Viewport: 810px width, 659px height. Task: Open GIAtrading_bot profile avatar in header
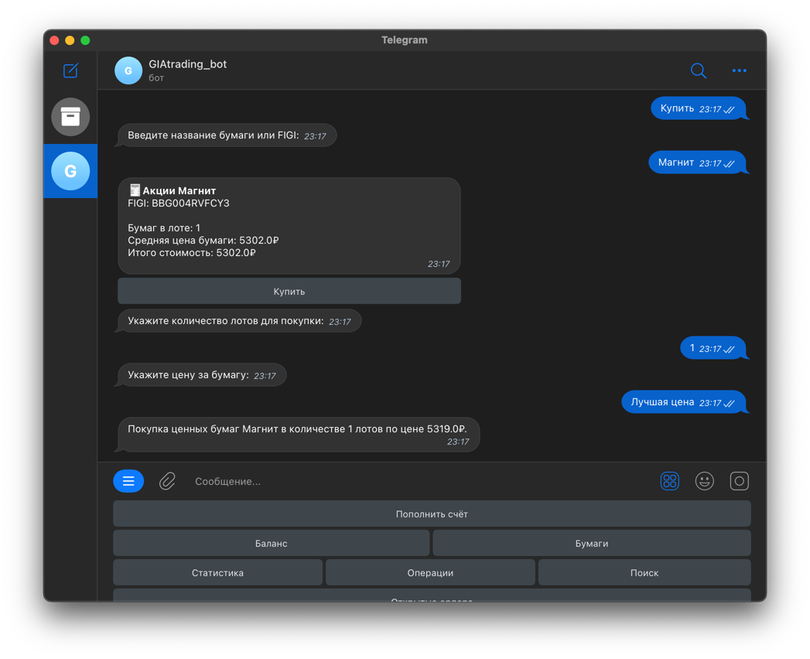[128, 70]
